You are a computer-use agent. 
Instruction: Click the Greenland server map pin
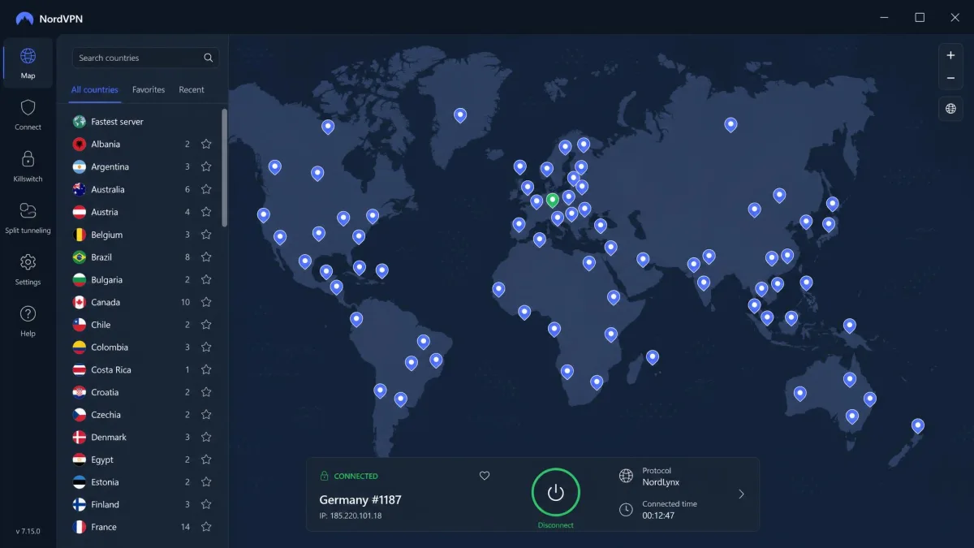point(460,116)
